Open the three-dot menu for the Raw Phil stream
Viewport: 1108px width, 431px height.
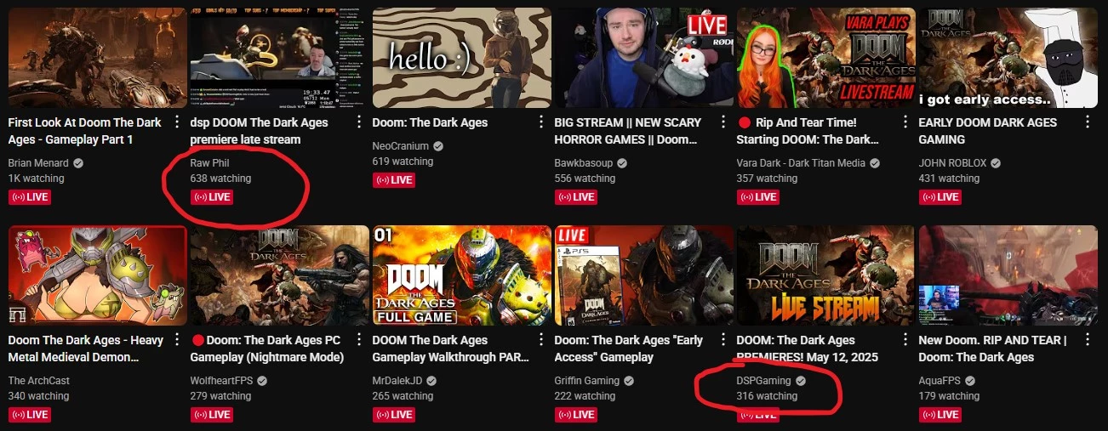(359, 122)
